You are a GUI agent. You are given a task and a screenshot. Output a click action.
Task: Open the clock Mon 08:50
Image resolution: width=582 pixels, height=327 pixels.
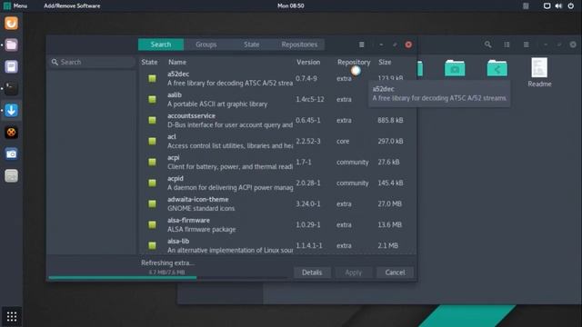pos(291,5)
